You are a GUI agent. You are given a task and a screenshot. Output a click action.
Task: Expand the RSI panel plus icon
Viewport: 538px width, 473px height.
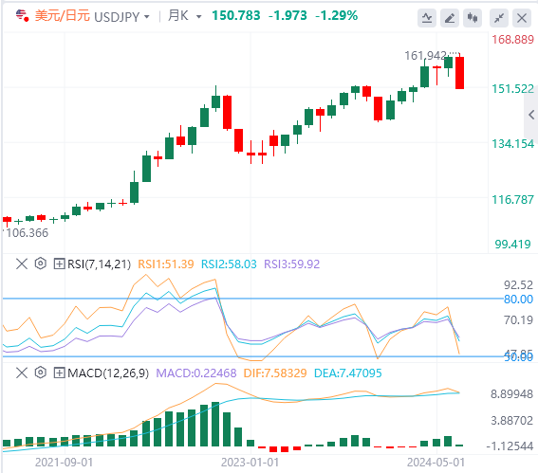click(x=59, y=264)
